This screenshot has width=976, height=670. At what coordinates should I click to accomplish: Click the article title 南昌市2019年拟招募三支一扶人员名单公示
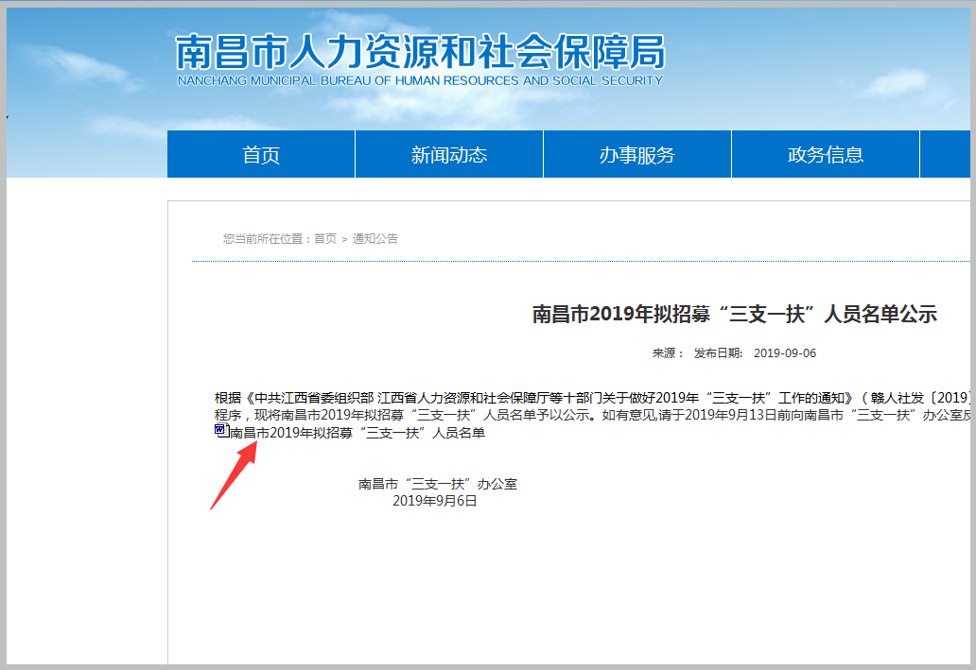(x=737, y=315)
